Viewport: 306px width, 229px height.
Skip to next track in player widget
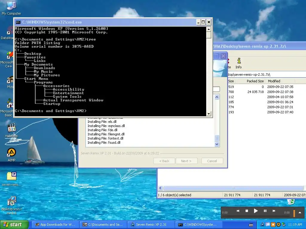pyautogui.click(x=274, y=211)
